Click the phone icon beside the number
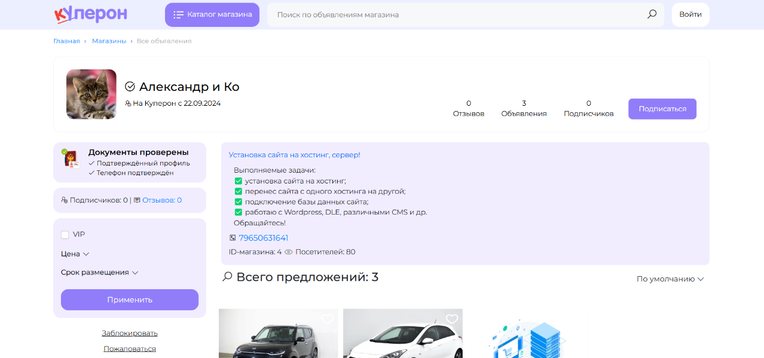 point(233,238)
